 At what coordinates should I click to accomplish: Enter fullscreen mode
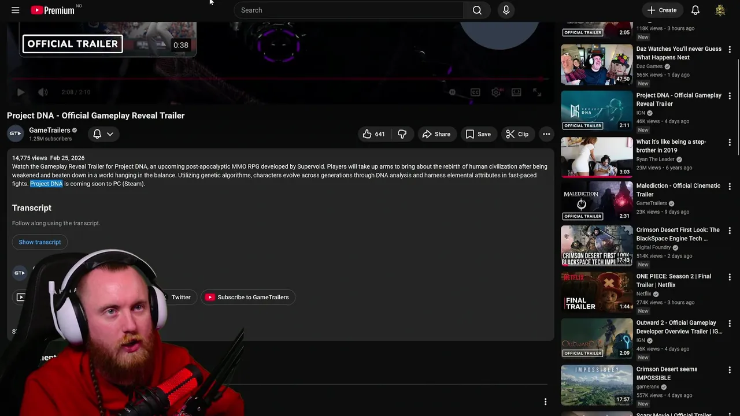coord(537,92)
